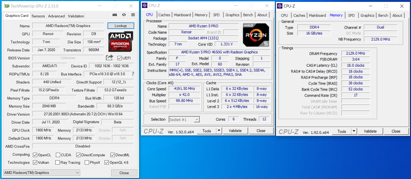This screenshot has height=179, width=411.
Task: Toggle the CUDA checkbox
Action: click(x=58, y=155)
